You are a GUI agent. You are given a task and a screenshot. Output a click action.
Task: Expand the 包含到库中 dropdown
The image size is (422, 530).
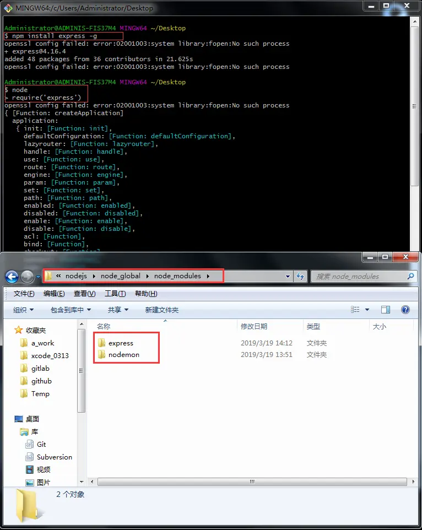[71, 310]
